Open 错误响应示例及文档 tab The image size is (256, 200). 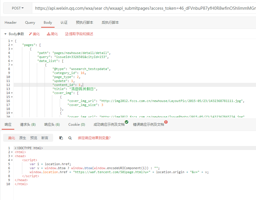[148, 125]
